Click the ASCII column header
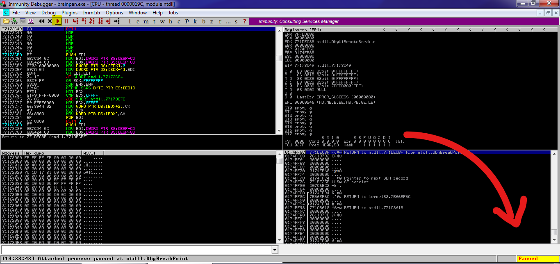This screenshot has height=264, width=560. [93, 153]
